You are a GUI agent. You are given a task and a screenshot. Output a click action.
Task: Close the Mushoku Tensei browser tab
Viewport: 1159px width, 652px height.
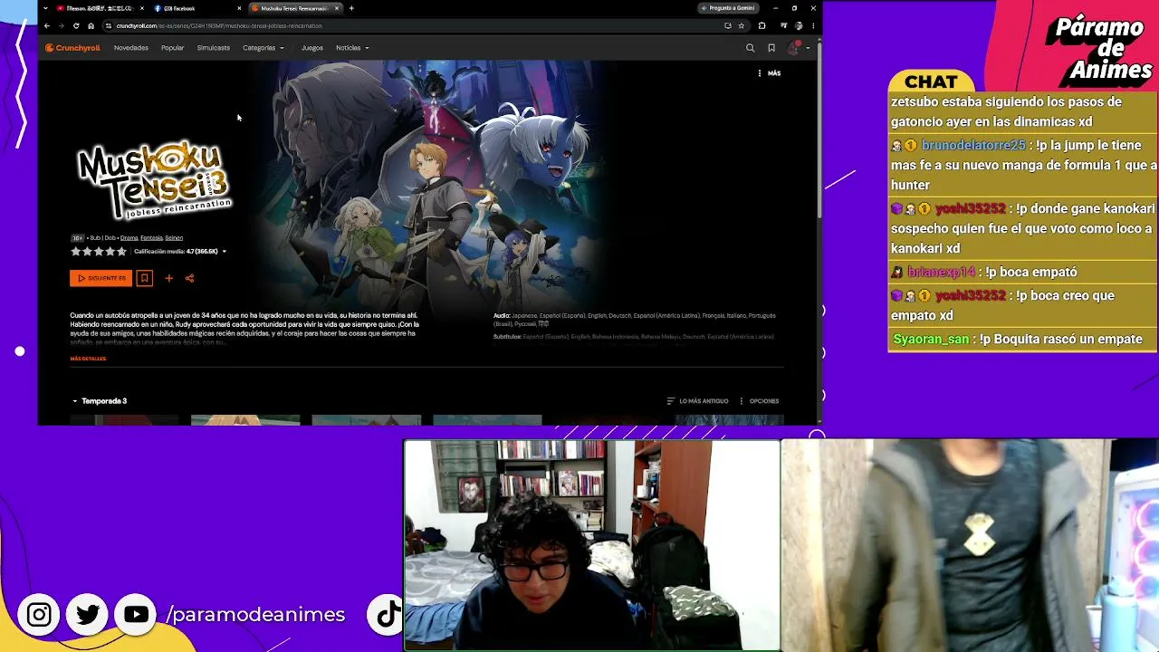coord(337,8)
